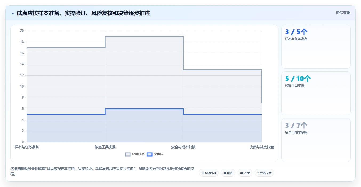Toggle the 改善后 legend entry

pos(155,154)
